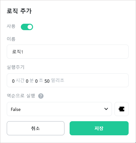The width and height of the screenshot is (136, 143).
Task: Click the dropdown chevron arrow
Action: [106, 109]
